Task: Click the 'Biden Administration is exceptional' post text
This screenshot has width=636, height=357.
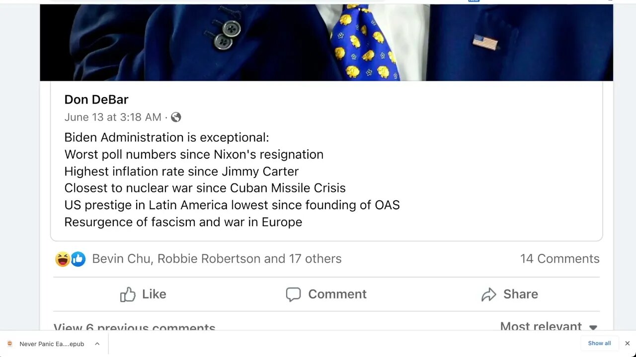Action: tap(166, 137)
